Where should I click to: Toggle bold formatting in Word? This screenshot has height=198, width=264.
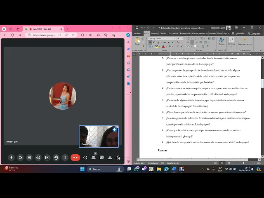click(x=150, y=42)
